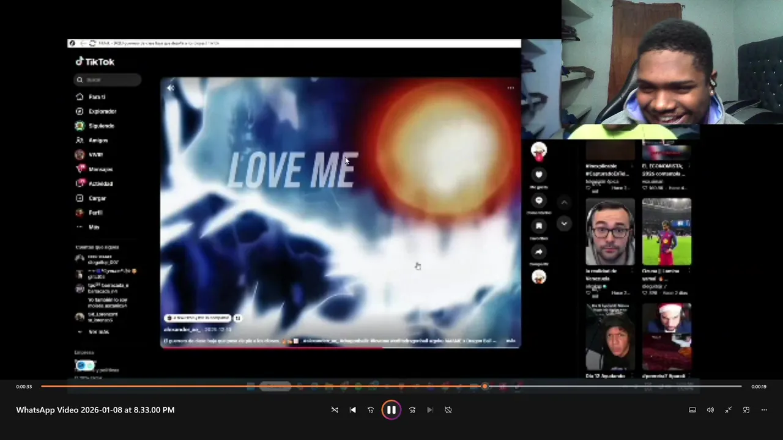Open Mensajes in TikTok sidebar

coord(94,169)
